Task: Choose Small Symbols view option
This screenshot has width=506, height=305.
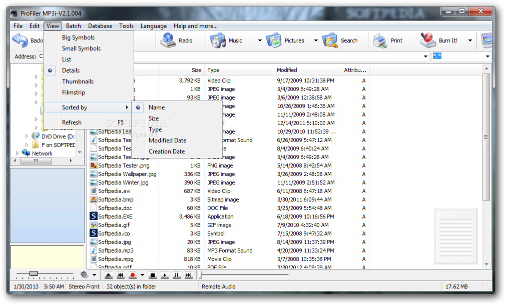Action: click(x=81, y=48)
